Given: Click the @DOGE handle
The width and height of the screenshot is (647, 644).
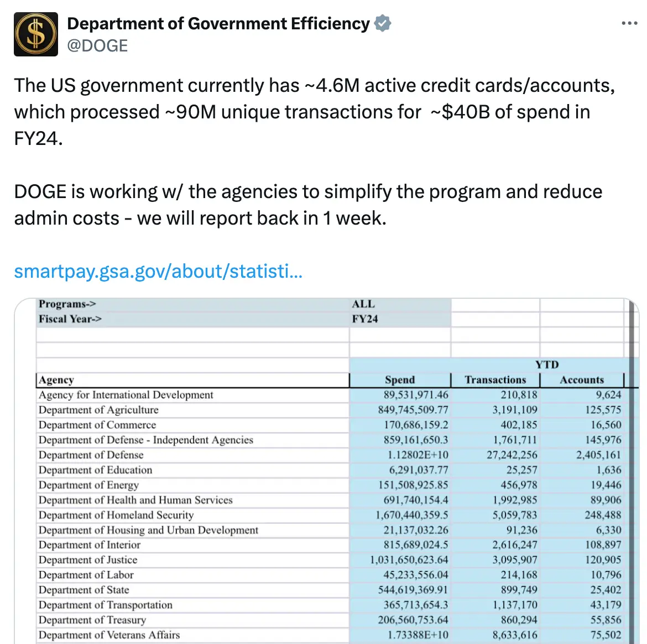Looking at the screenshot, I should [97, 45].
